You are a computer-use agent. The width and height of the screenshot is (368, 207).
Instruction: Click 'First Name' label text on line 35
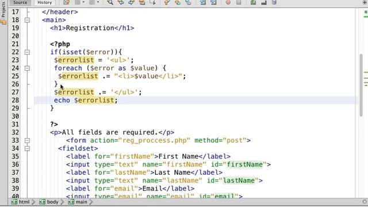pos(178,156)
